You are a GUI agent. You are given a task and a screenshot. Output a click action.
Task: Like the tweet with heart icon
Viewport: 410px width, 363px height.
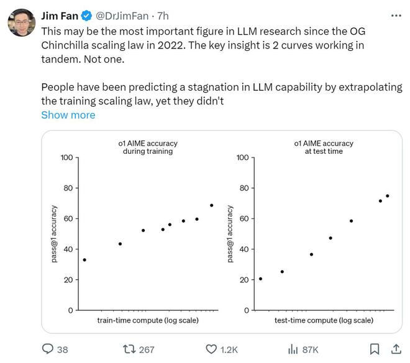211,349
